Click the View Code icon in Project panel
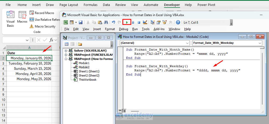The image size is (269, 124). [x=67, y=44]
